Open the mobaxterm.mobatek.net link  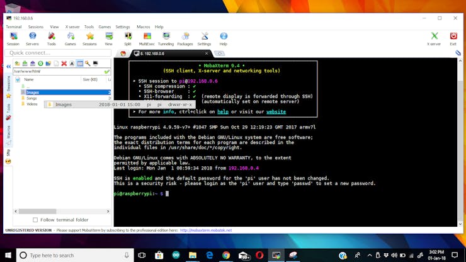coord(206,230)
